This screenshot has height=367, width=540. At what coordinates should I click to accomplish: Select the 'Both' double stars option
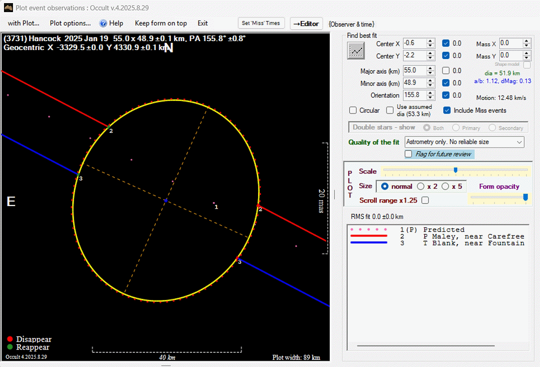427,128
